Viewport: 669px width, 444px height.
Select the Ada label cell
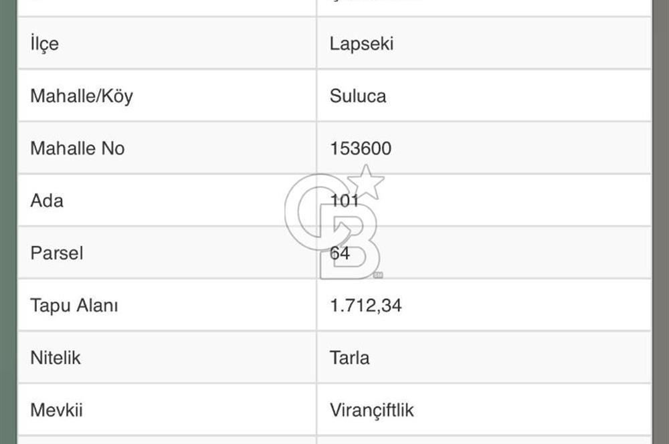click(47, 200)
